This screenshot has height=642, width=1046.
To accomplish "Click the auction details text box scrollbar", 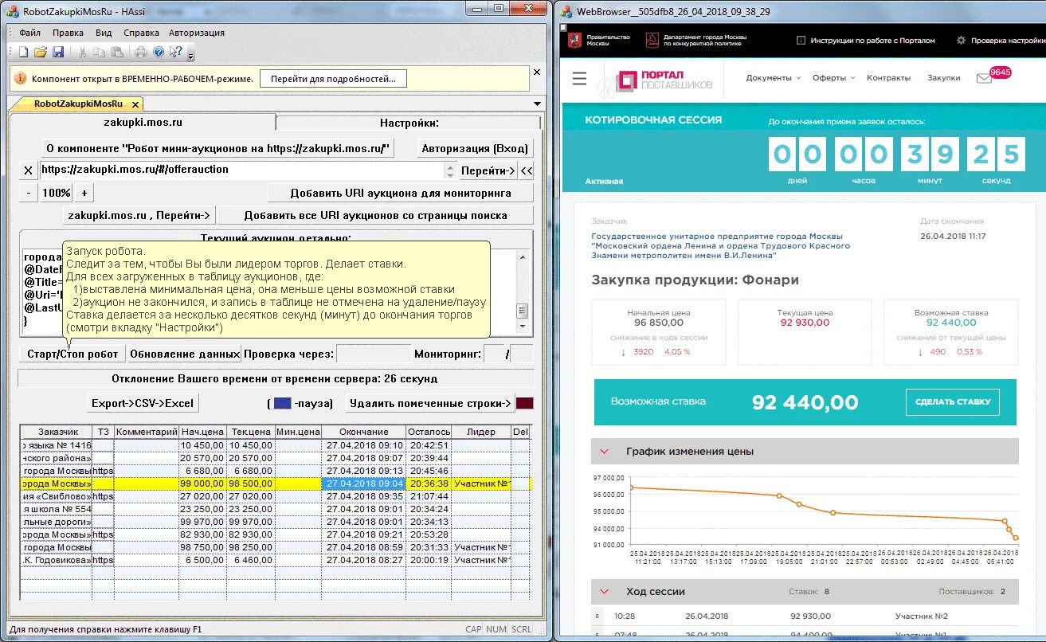I will (523, 292).
